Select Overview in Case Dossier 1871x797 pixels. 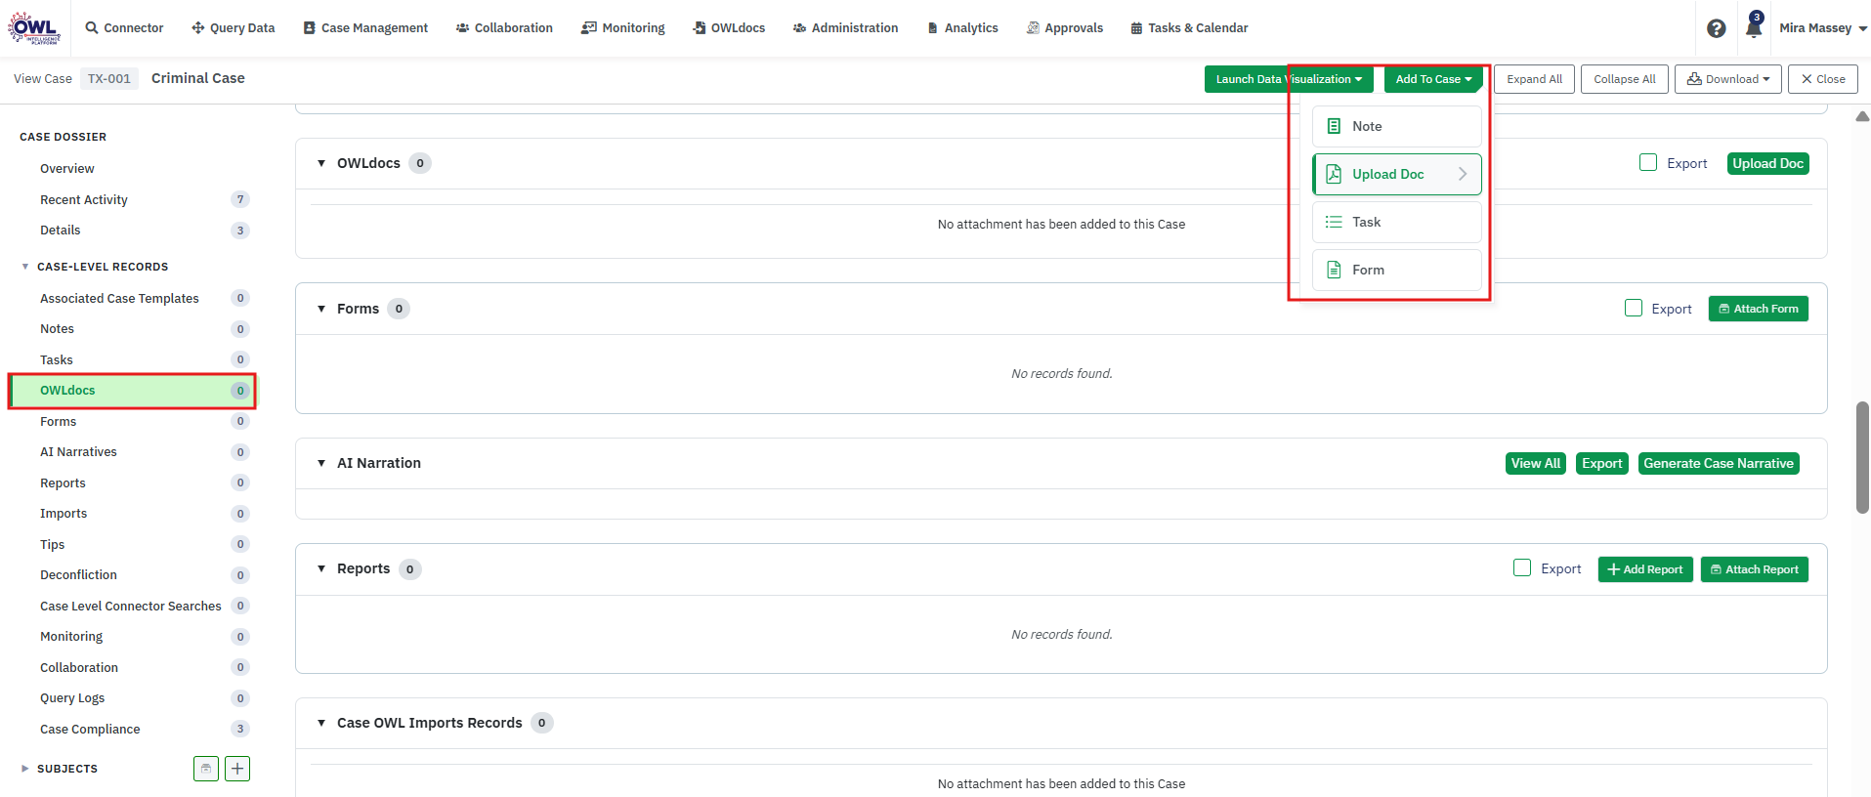[67, 169]
